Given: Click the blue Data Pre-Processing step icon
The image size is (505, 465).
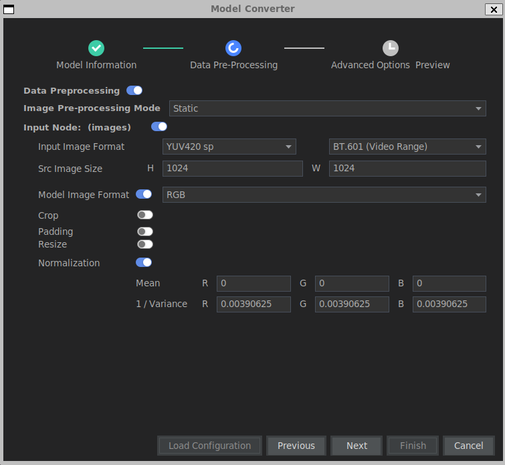Looking at the screenshot, I should (233, 48).
